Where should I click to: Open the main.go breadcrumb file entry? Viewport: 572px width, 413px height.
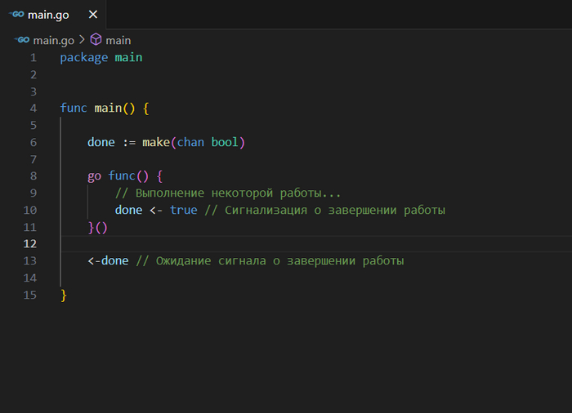tap(54, 40)
